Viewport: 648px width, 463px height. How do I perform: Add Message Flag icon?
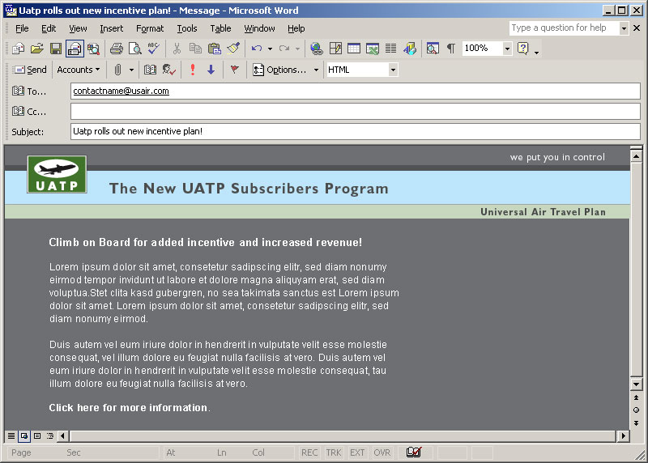[x=235, y=70]
